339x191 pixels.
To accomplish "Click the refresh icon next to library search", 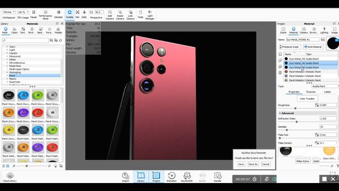I will pyautogui.click(x=60, y=40).
